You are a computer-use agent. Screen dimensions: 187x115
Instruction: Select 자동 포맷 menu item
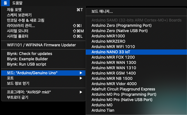pos(43,10)
